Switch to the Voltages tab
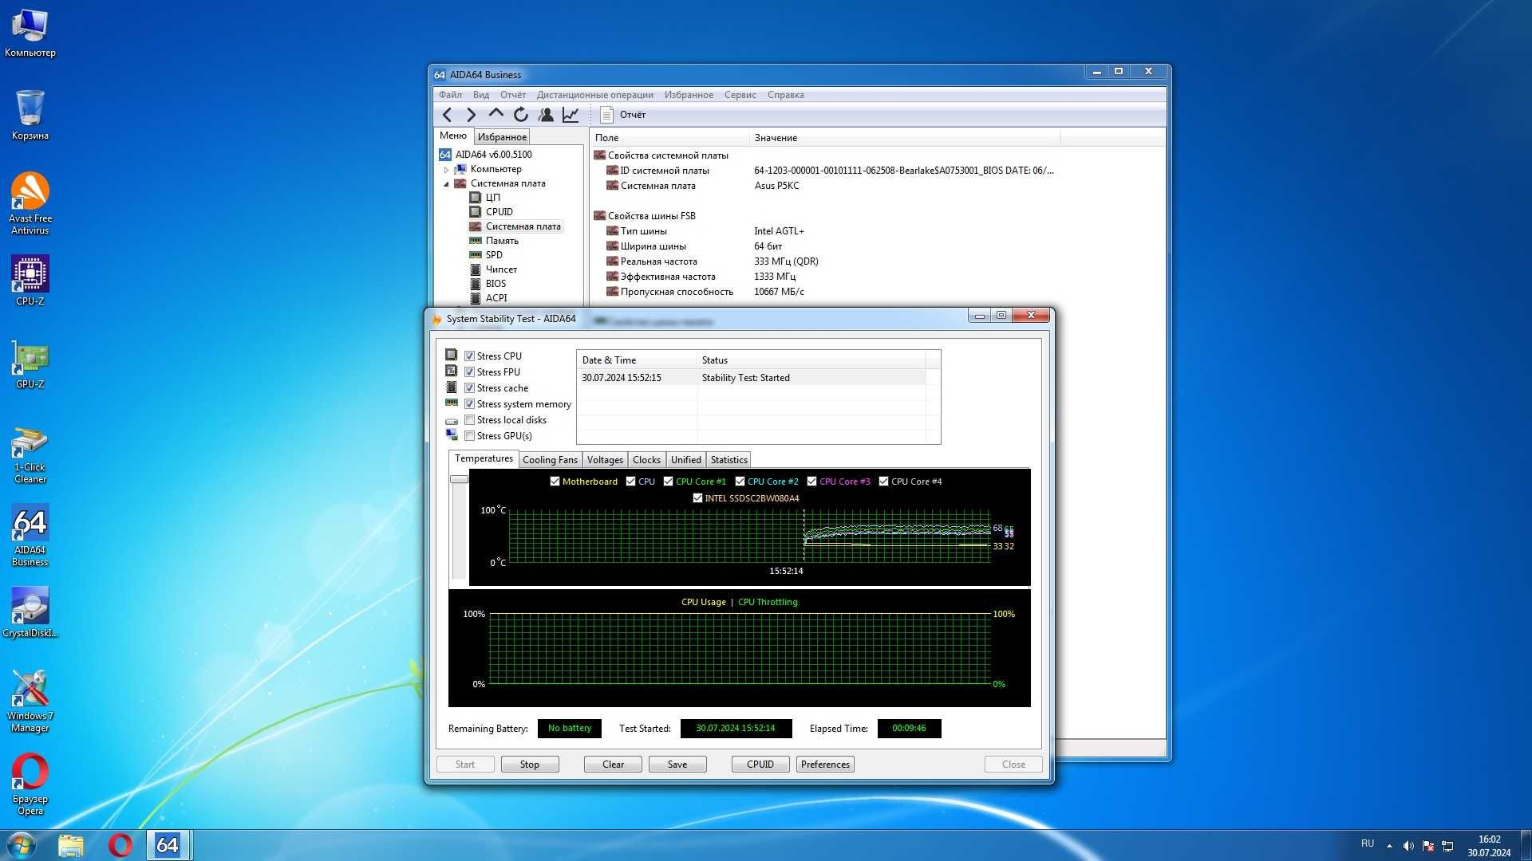 point(605,460)
